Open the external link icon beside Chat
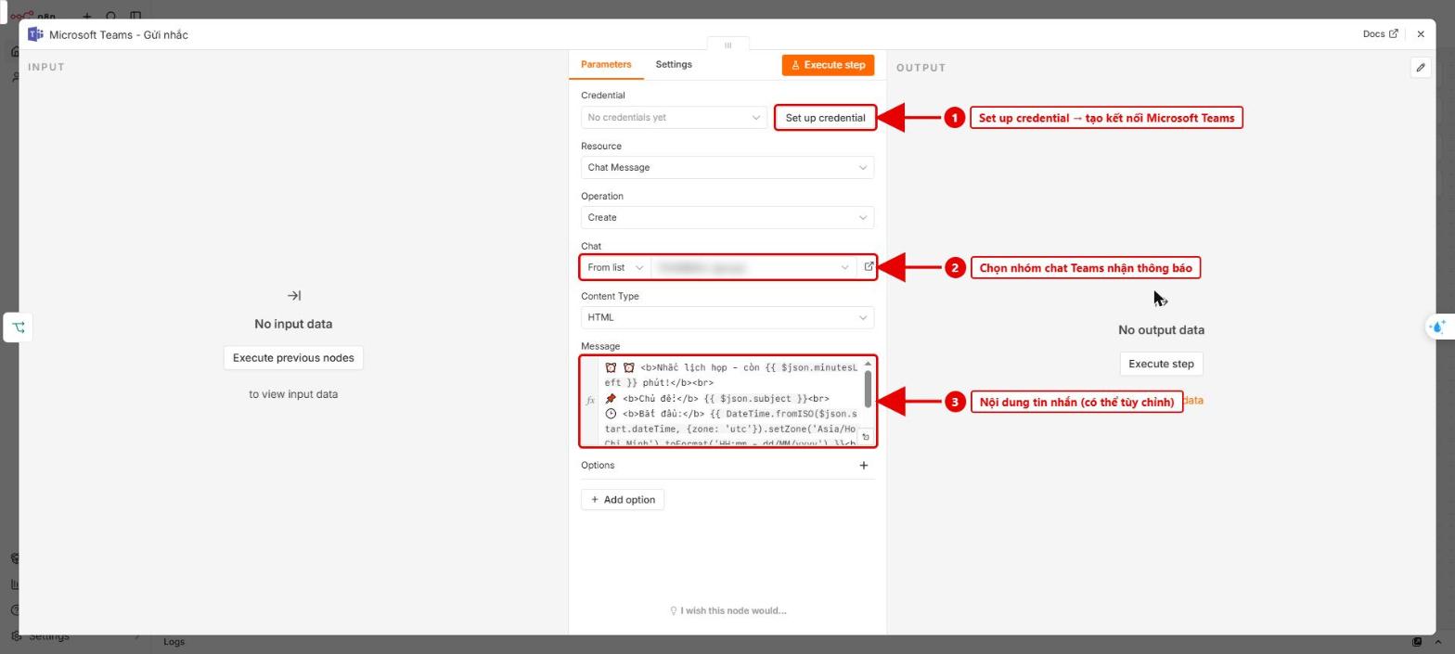The image size is (1455, 654). 869,267
